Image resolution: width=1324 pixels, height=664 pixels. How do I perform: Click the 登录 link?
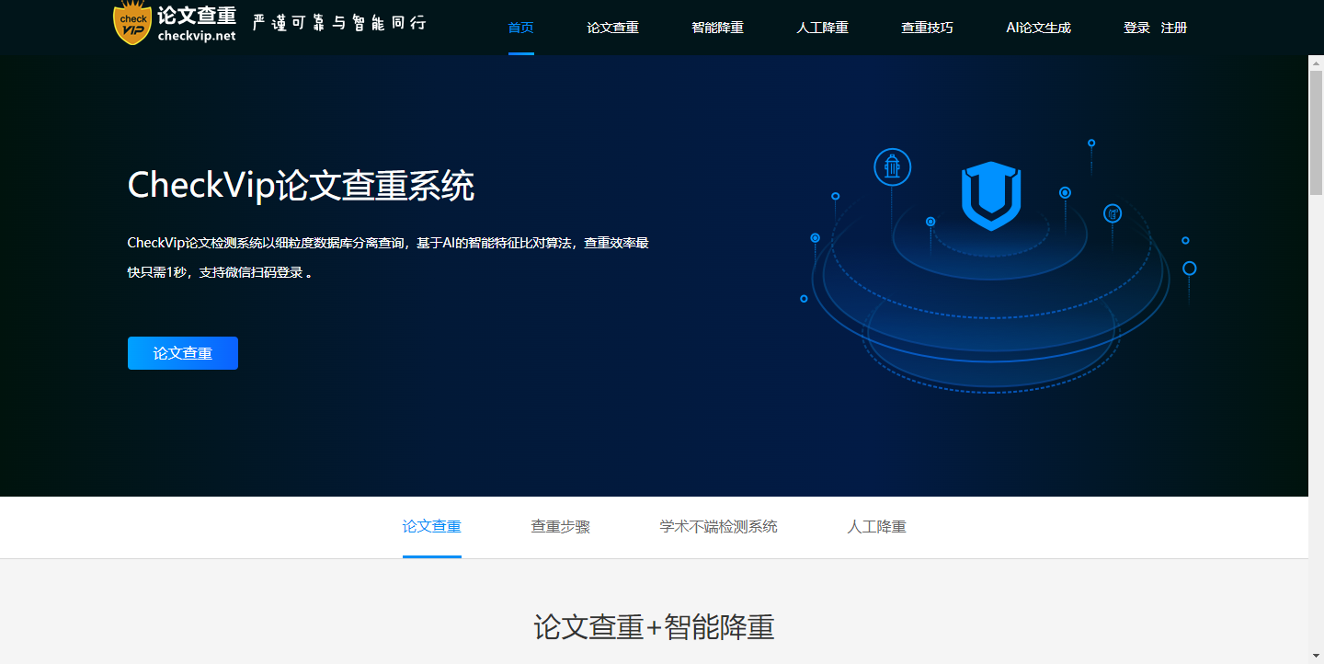[x=1136, y=28]
